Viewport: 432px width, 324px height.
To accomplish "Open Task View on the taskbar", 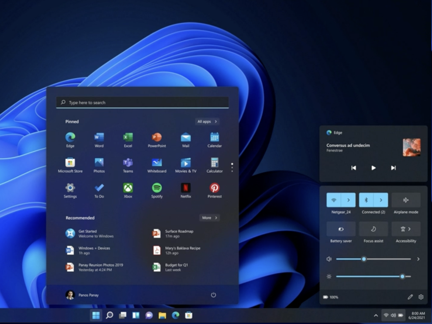I will (x=123, y=315).
